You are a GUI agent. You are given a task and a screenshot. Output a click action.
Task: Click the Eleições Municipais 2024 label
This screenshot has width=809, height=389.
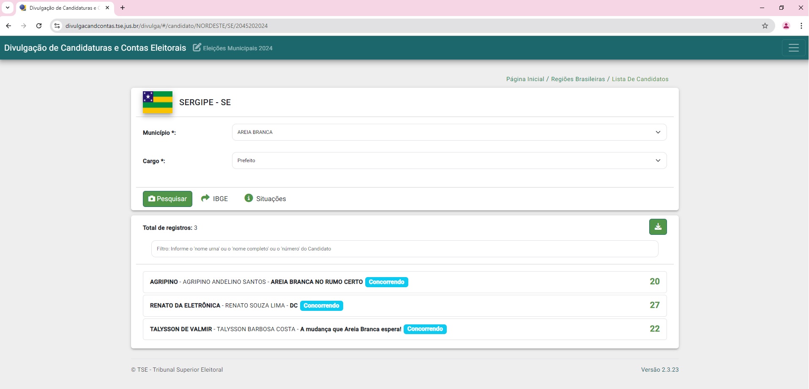(238, 48)
